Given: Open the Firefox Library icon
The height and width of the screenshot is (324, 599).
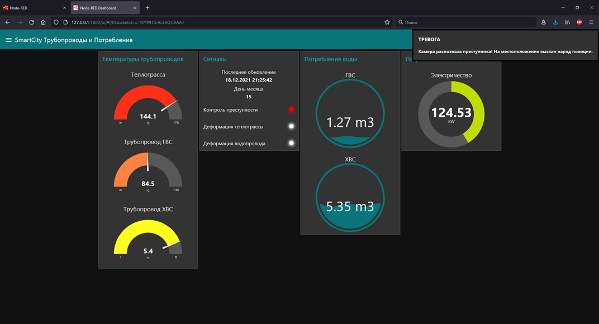Looking at the screenshot, I should (x=568, y=22).
